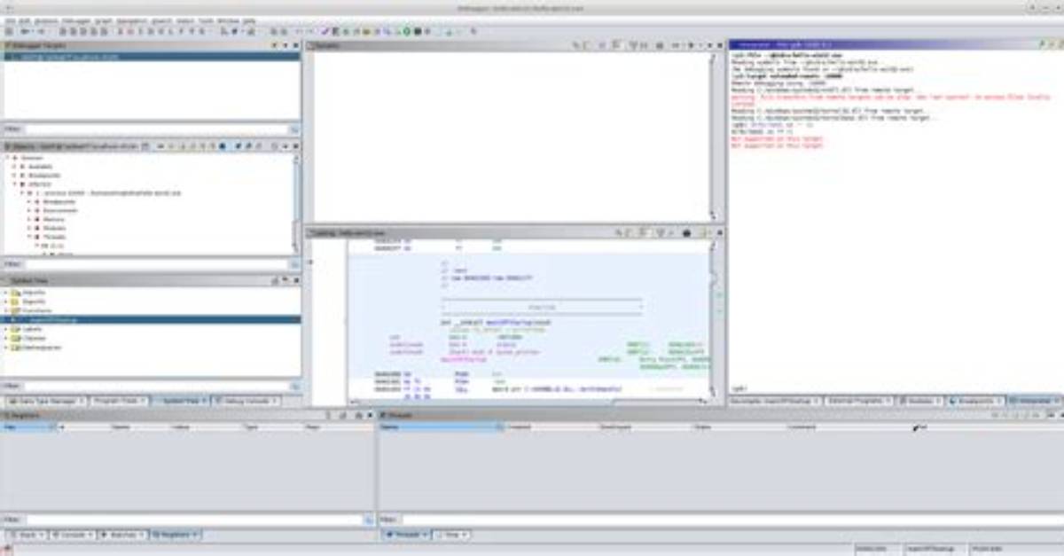Click the dark circle icon in Objects toolbar
1064x556 pixels.
click(x=223, y=145)
